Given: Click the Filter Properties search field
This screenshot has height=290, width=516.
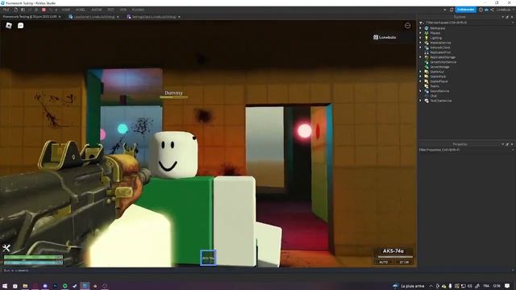Looking at the screenshot, I should click(x=466, y=150).
